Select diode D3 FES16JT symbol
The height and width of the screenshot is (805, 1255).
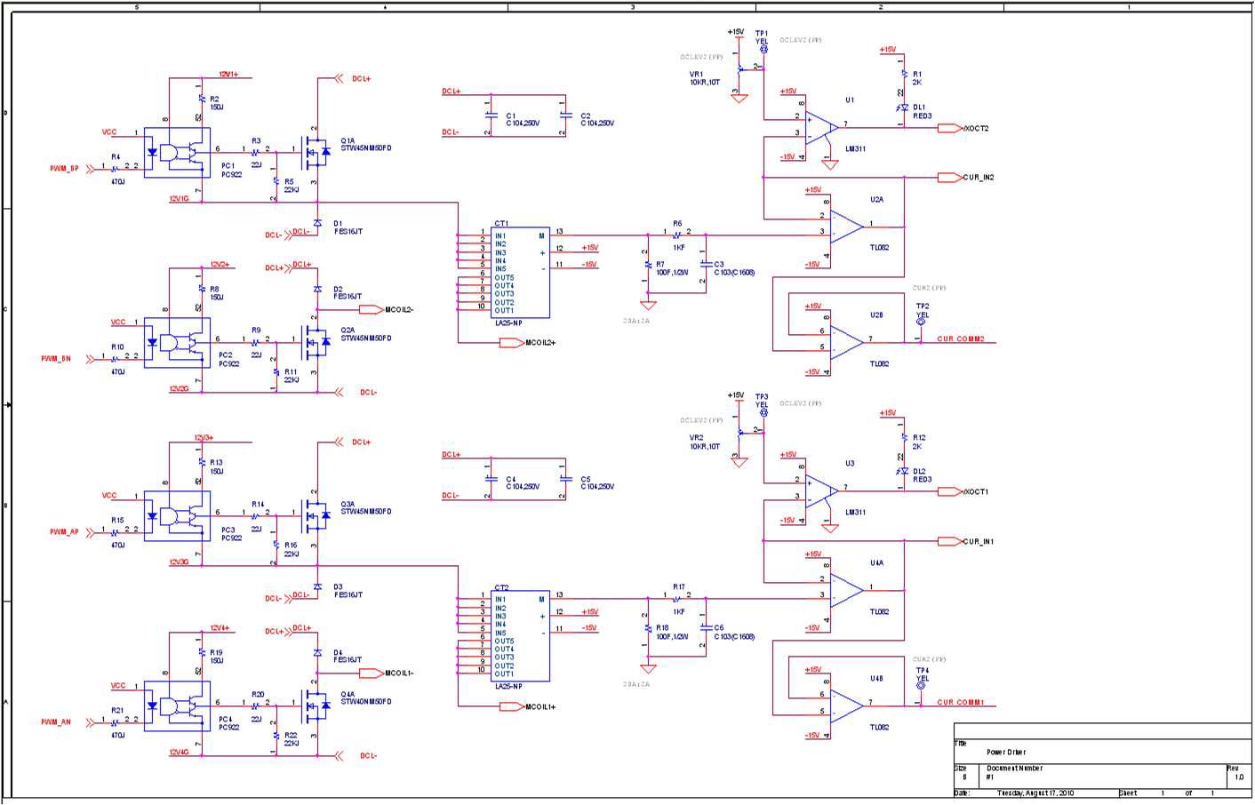point(317,586)
